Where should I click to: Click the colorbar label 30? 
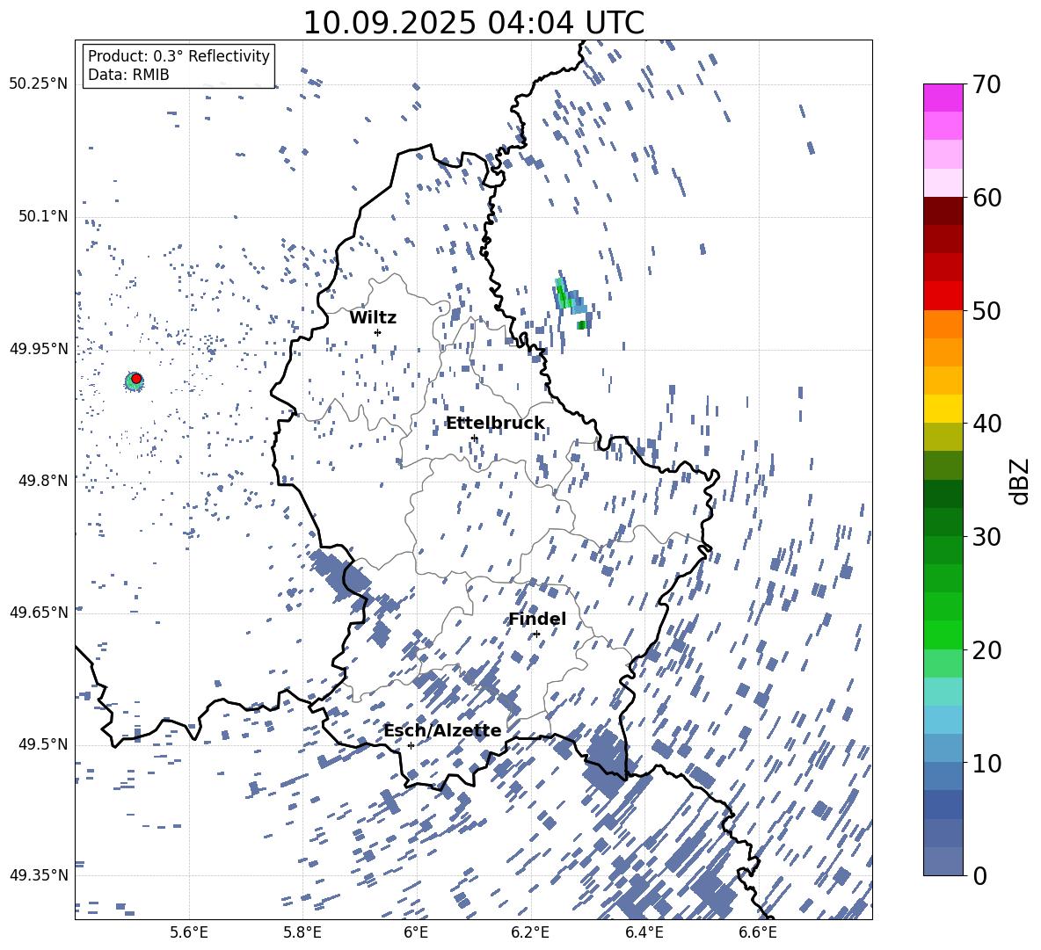pyautogui.click(x=986, y=537)
